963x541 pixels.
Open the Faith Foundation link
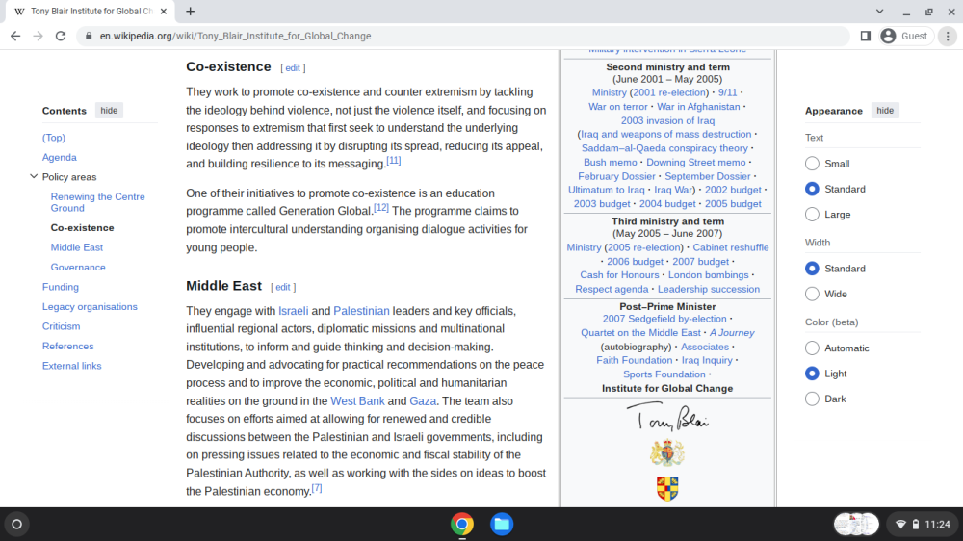(x=635, y=360)
